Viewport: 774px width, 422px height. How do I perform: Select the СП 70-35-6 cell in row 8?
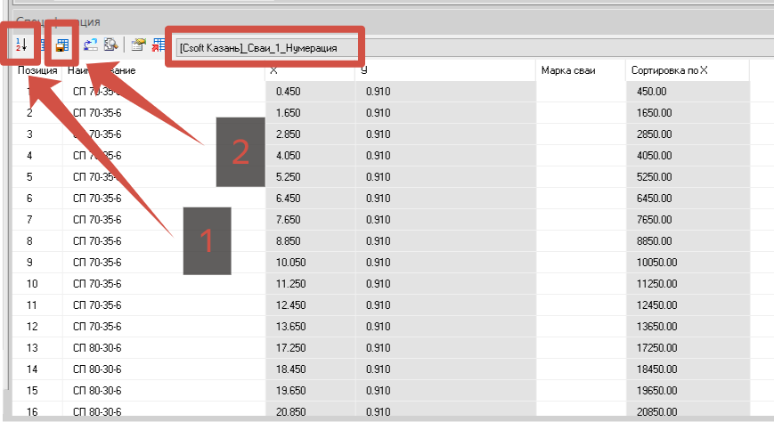[x=164, y=241]
